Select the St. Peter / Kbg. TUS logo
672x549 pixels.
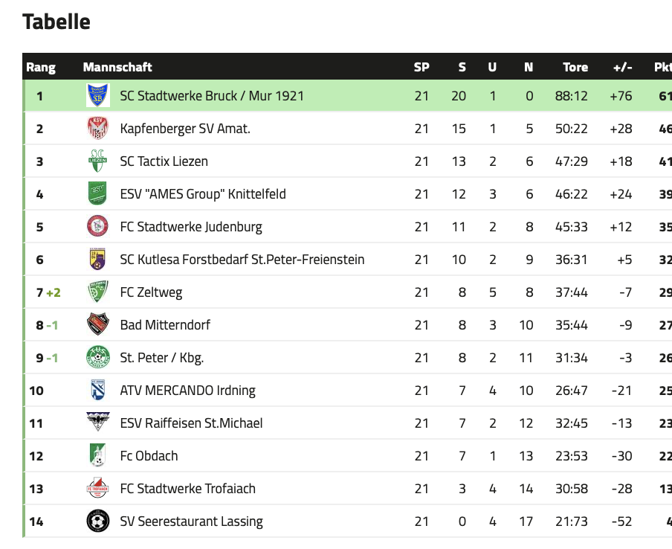click(97, 357)
